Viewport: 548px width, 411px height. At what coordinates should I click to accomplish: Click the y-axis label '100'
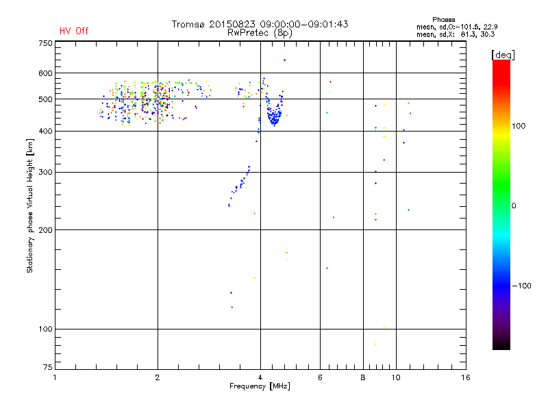pyautogui.click(x=45, y=329)
